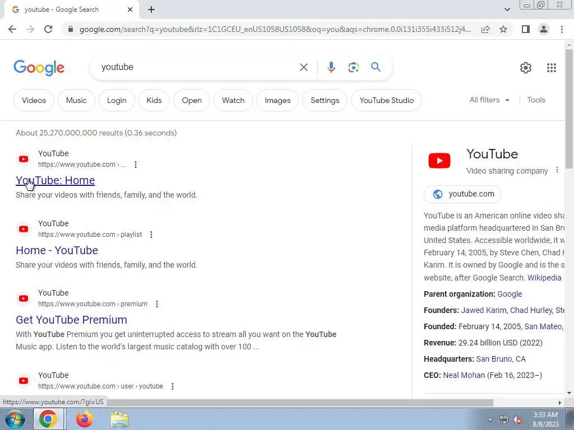Screen dimensions: 574x430
Task: Select the Watch filter chip
Action: point(233,100)
